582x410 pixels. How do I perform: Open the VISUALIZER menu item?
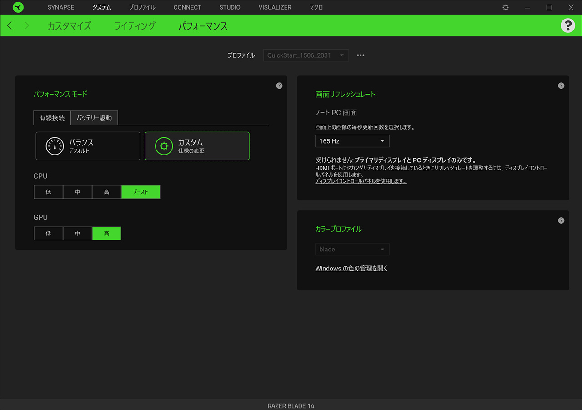275,7
